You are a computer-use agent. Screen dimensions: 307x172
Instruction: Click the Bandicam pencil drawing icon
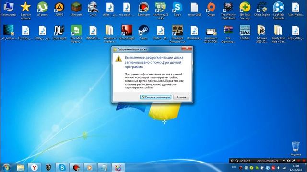click(294, 161)
